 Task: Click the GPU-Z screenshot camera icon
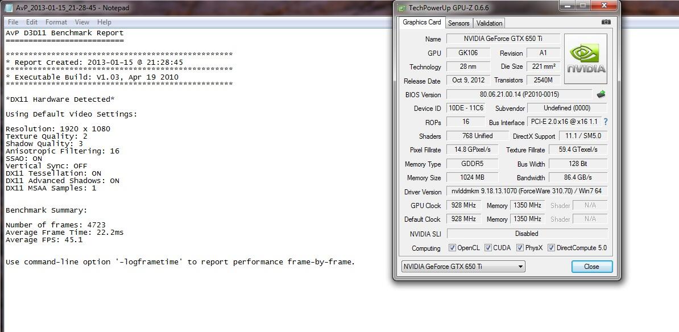[x=606, y=22]
